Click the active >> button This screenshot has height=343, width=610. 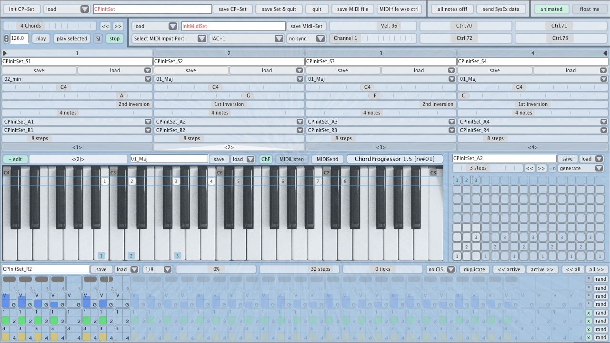click(x=541, y=269)
